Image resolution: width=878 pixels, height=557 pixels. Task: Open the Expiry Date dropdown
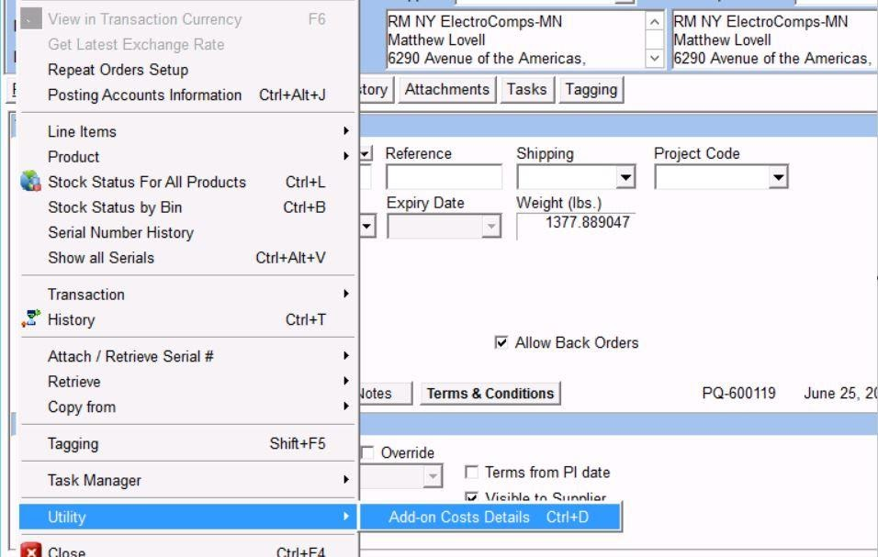490,227
